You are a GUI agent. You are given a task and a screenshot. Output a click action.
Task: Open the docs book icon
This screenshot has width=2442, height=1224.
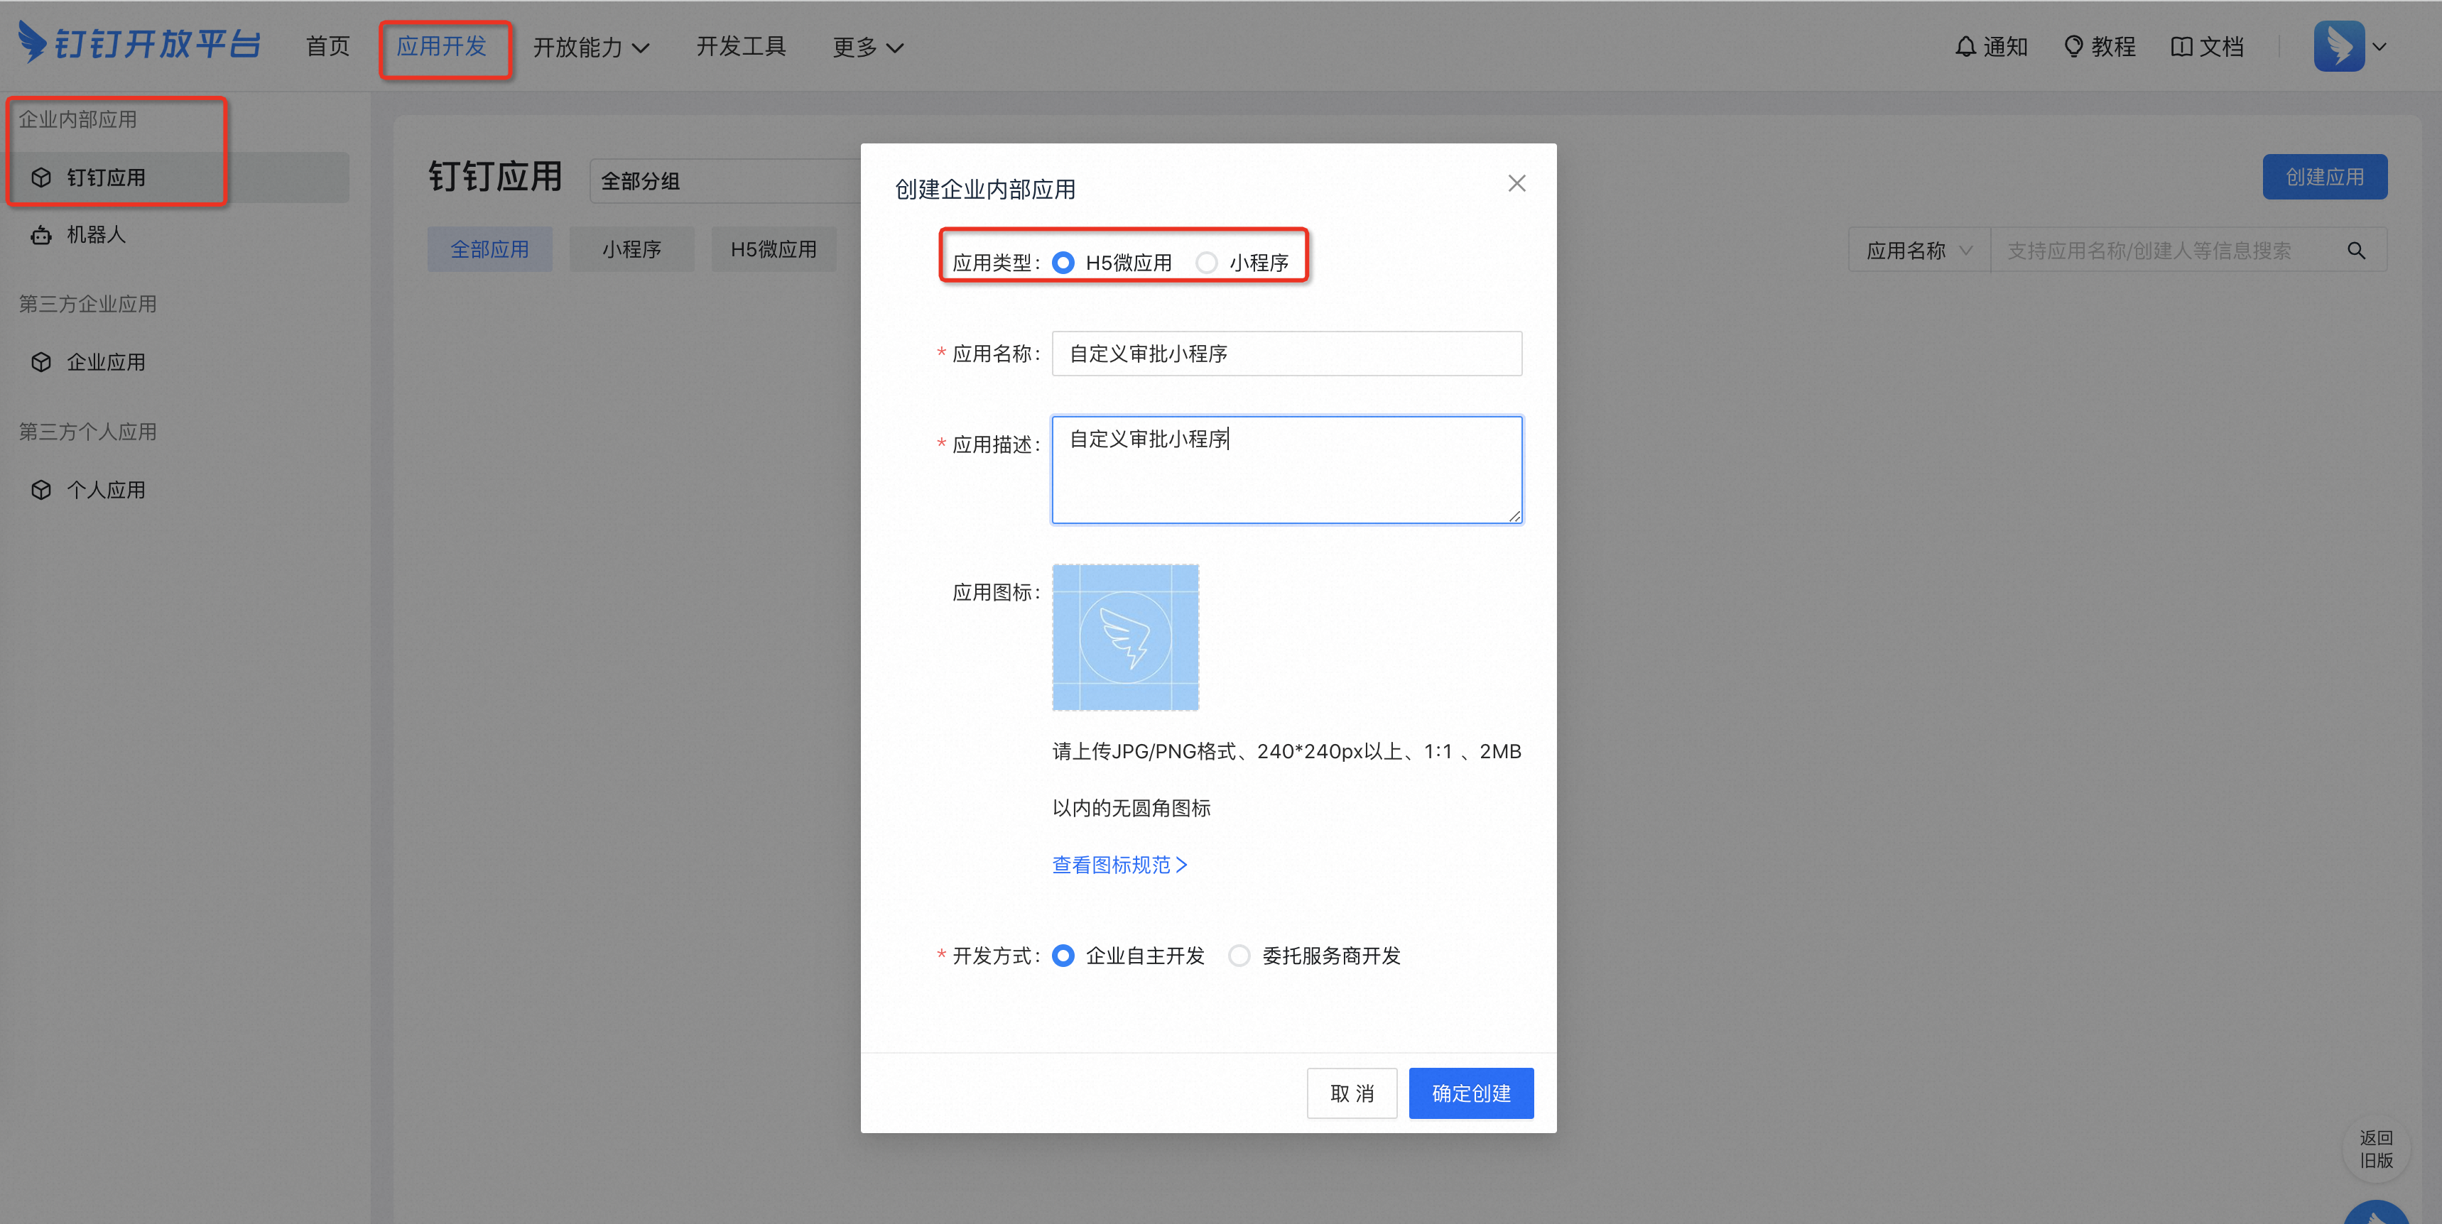coord(2181,46)
